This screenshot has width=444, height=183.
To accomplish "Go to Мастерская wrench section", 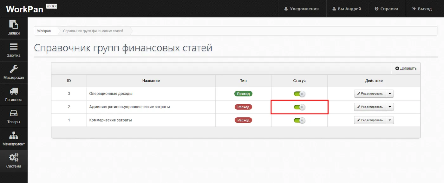I will pyautogui.click(x=14, y=73).
